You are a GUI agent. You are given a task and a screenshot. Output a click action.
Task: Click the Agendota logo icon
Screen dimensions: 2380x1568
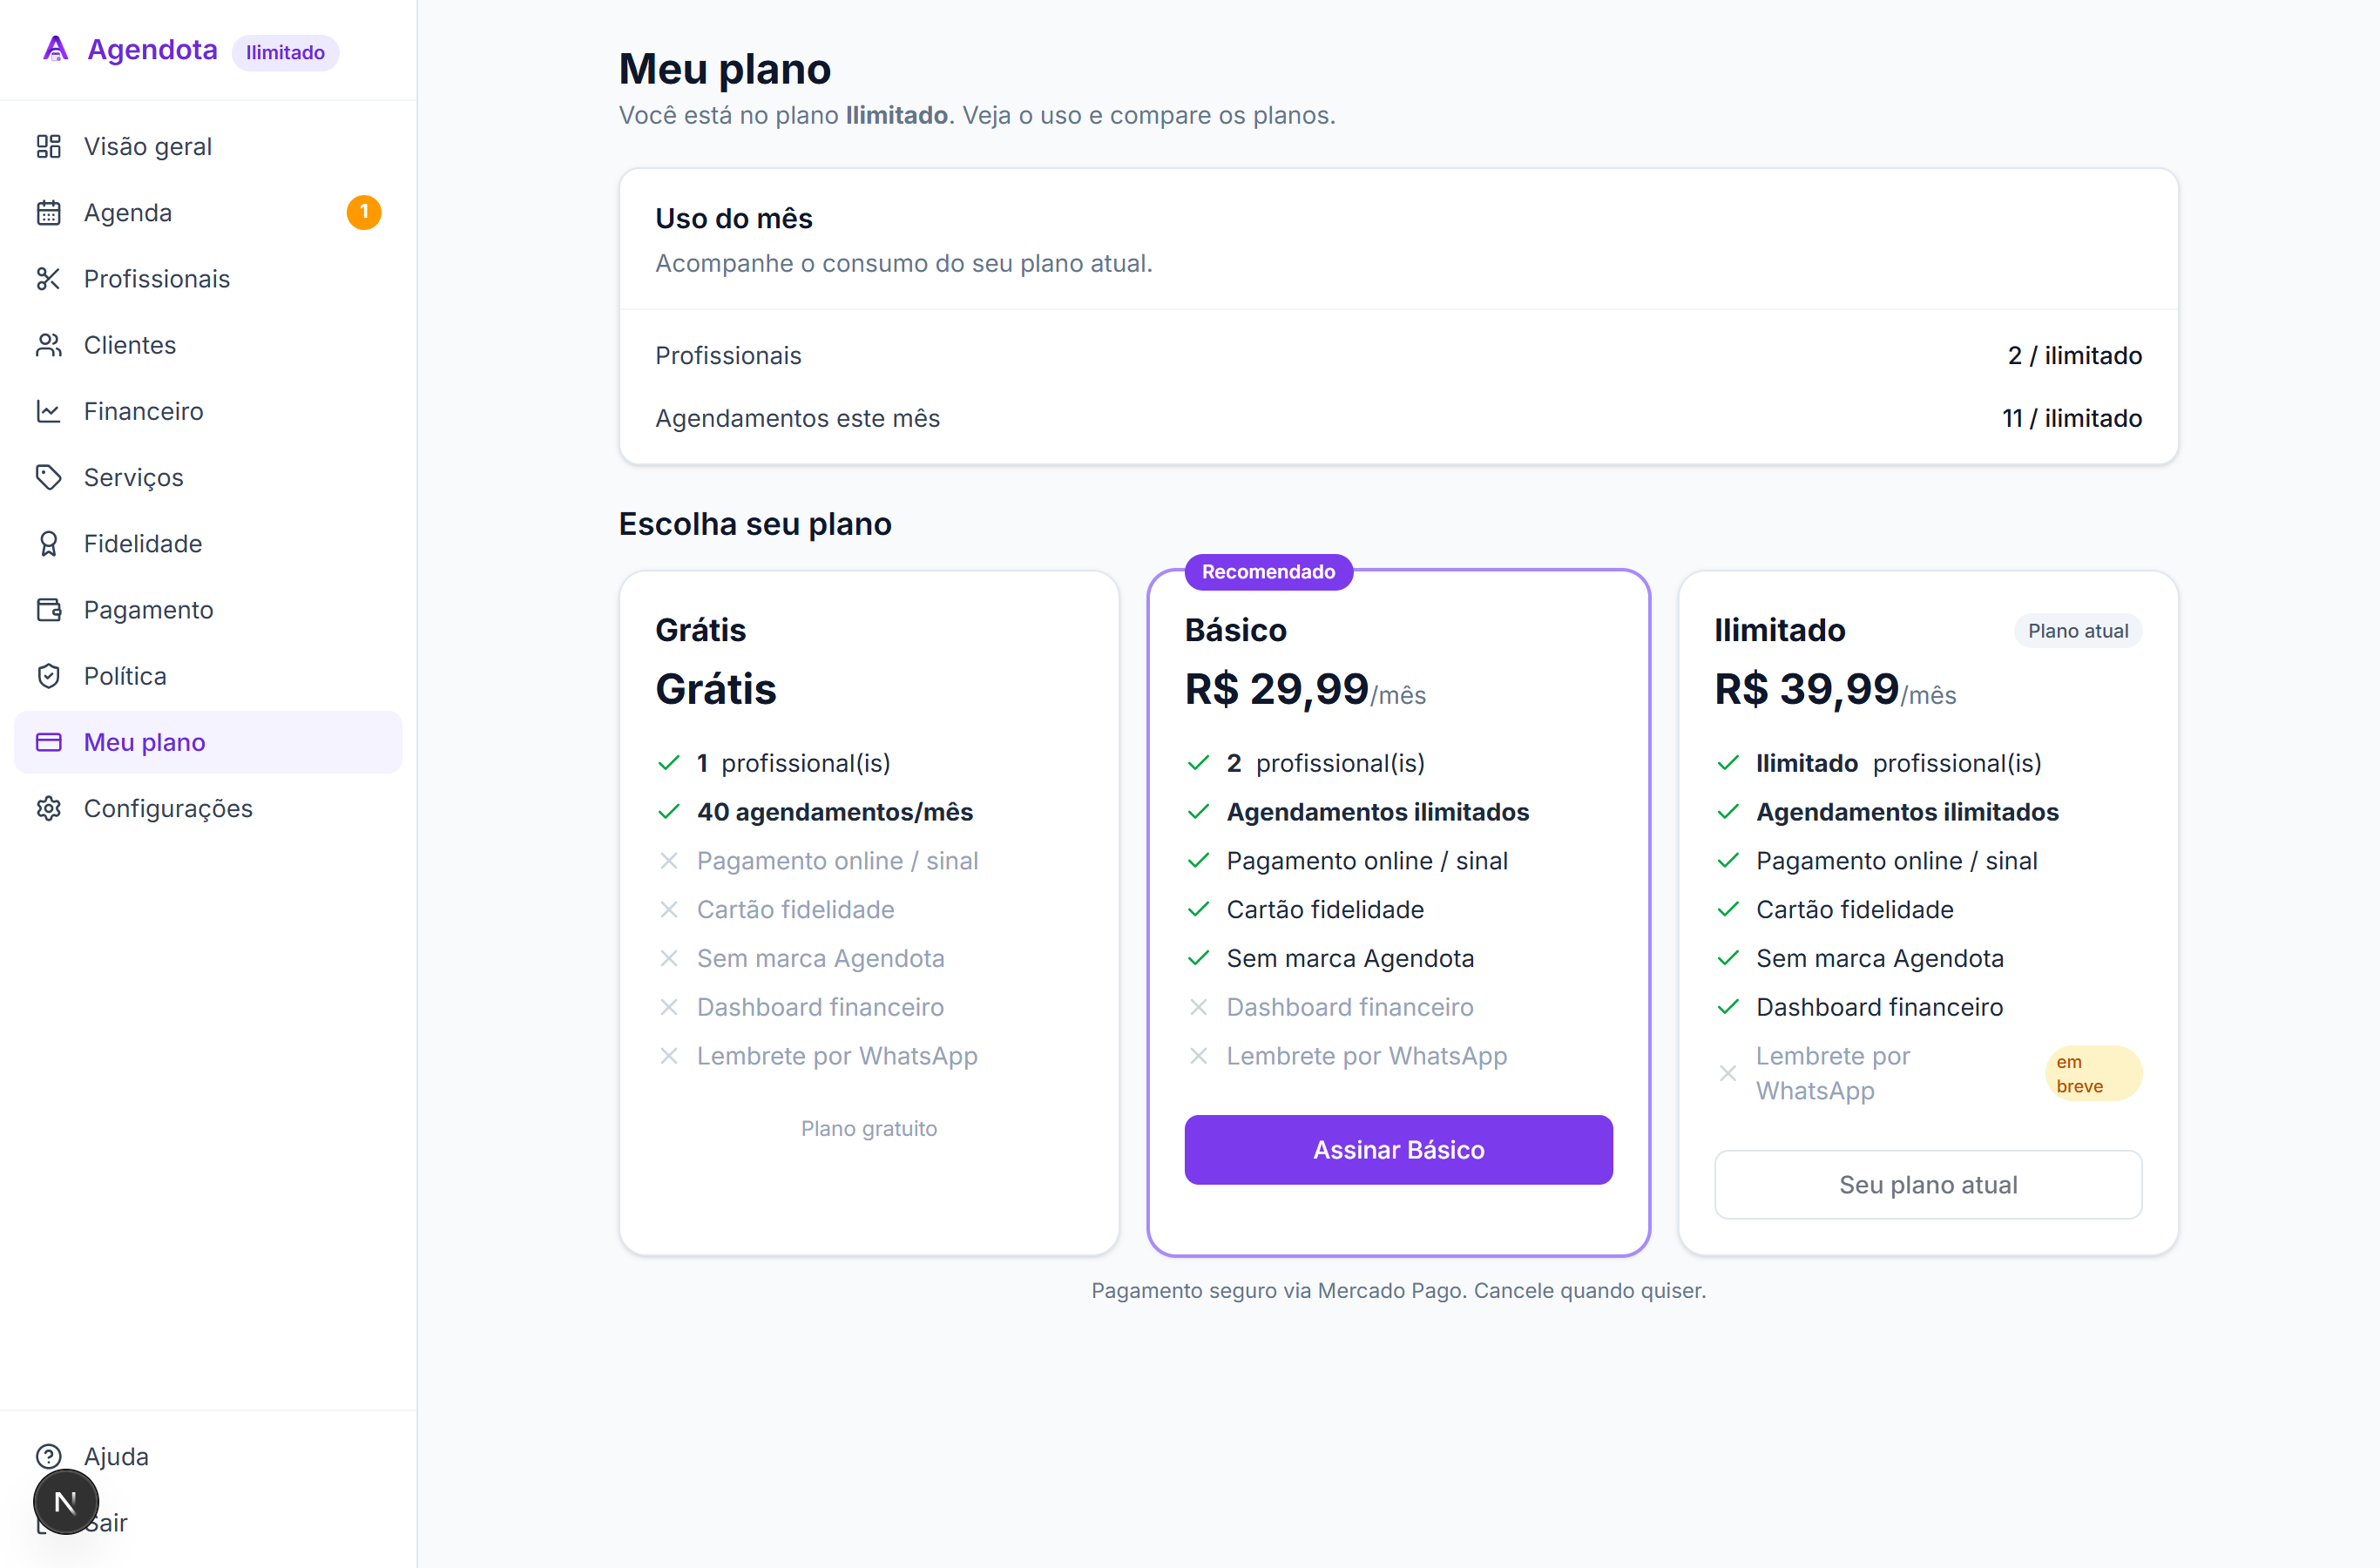coord(56,49)
